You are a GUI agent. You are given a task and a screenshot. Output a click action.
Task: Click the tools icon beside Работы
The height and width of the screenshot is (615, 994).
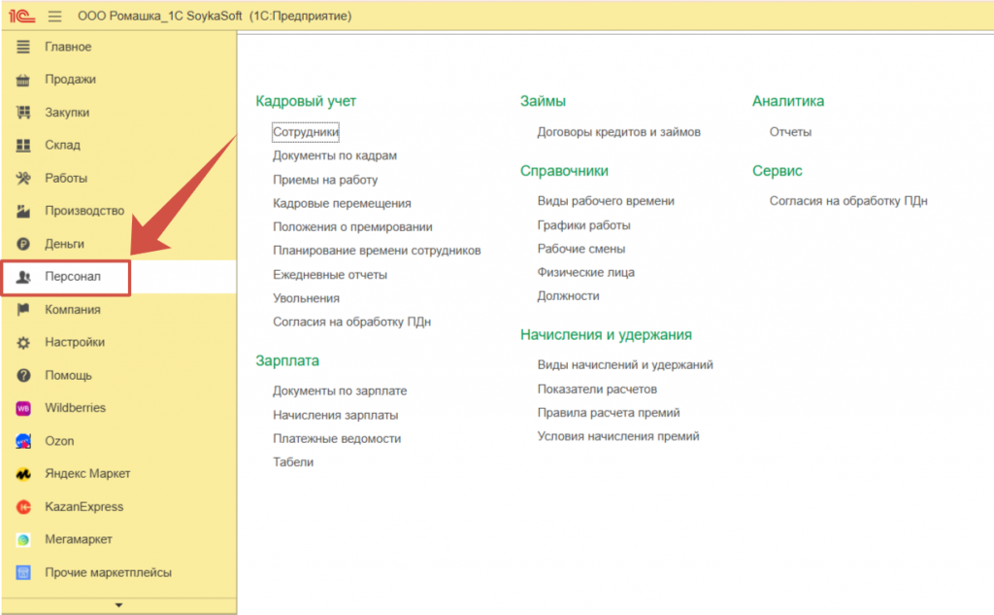(x=24, y=179)
